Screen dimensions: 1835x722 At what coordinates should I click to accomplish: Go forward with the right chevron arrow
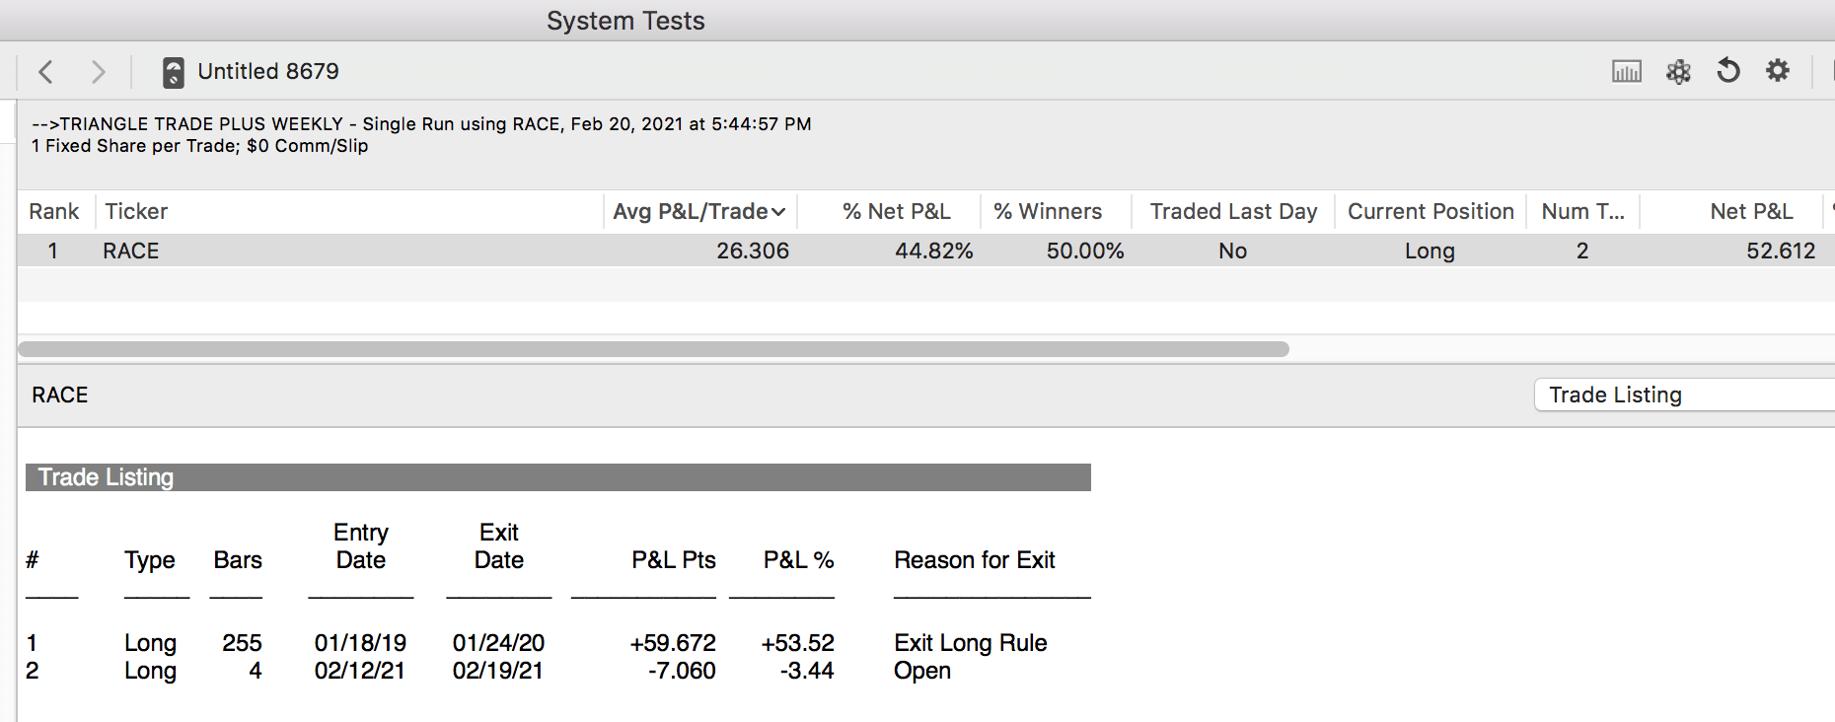[x=98, y=72]
